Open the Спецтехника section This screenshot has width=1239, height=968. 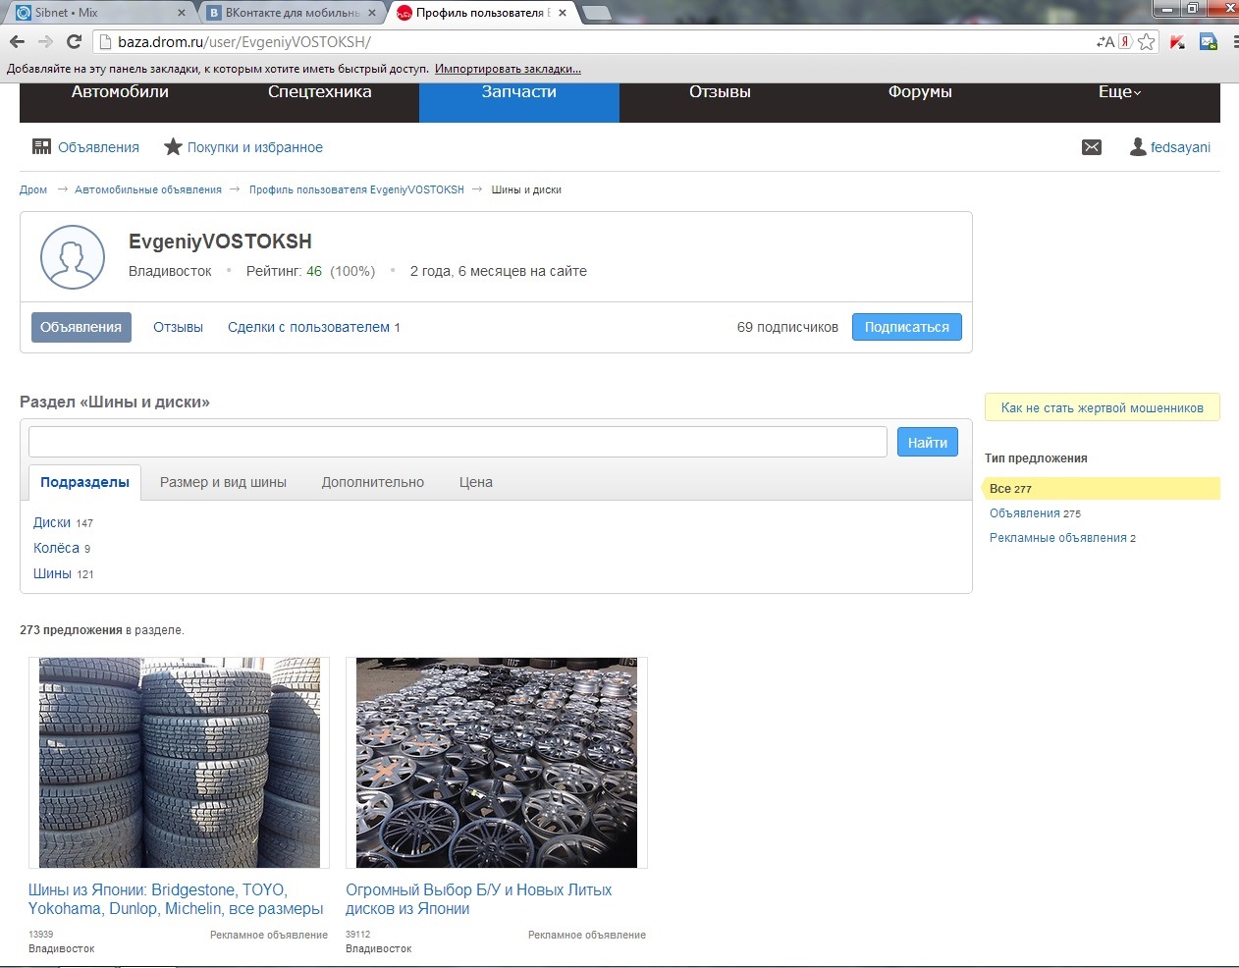click(x=320, y=92)
